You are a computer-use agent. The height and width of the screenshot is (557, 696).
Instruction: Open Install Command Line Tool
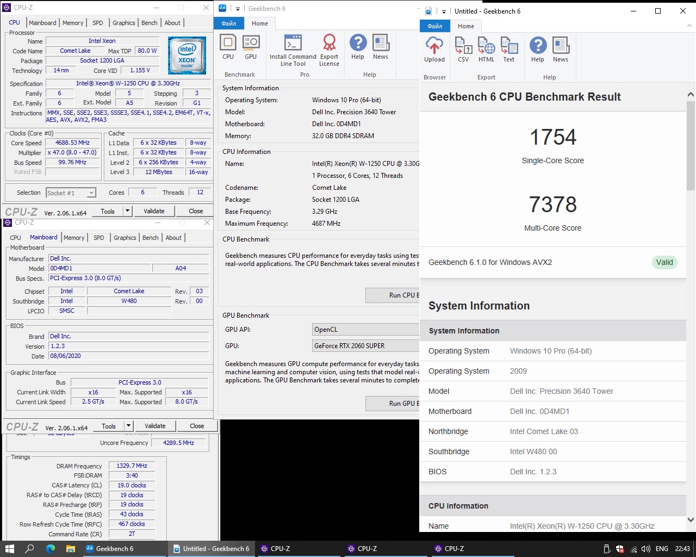(x=293, y=50)
